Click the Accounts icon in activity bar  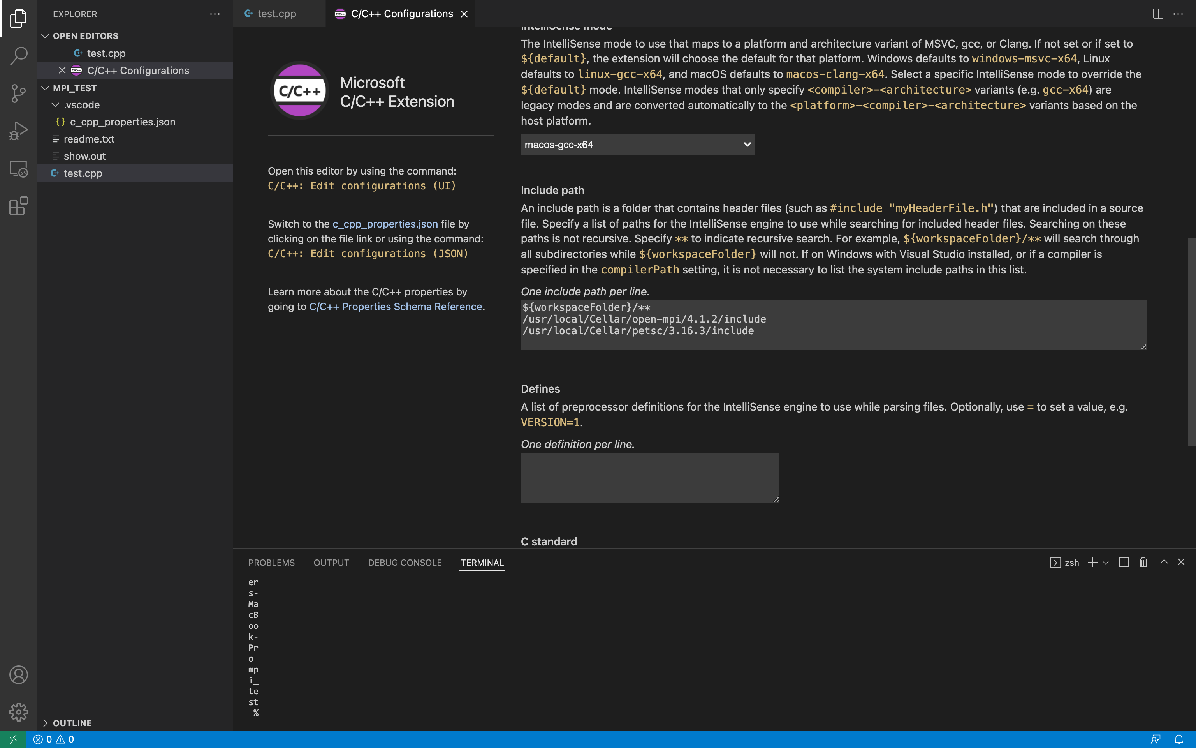18,674
